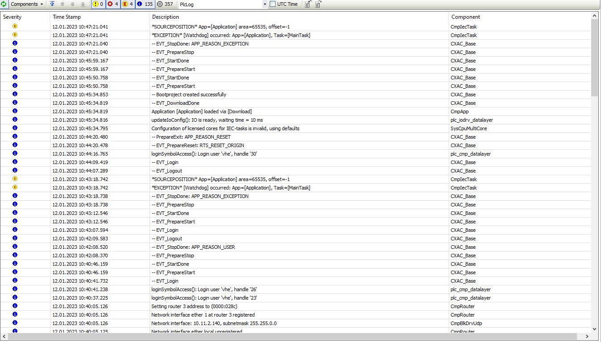
Task: Open the Components dropdown
Action: coord(26,4)
